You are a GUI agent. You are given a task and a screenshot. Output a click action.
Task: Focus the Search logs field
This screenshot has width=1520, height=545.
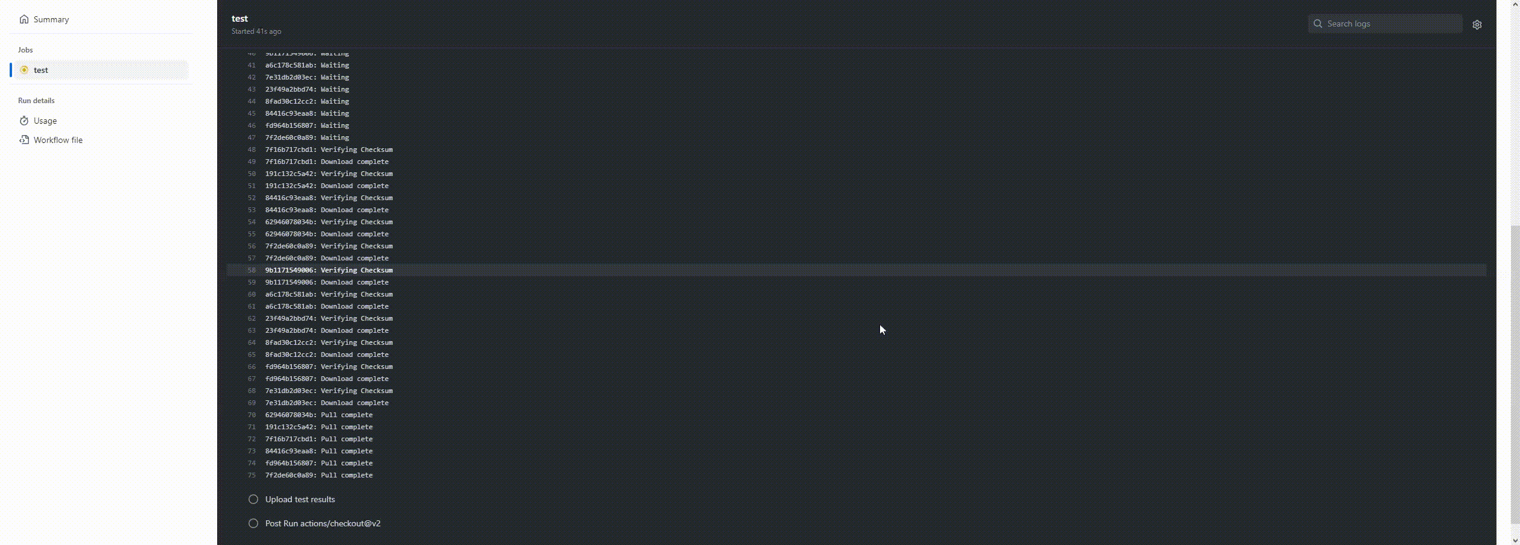click(x=1385, y=24)
